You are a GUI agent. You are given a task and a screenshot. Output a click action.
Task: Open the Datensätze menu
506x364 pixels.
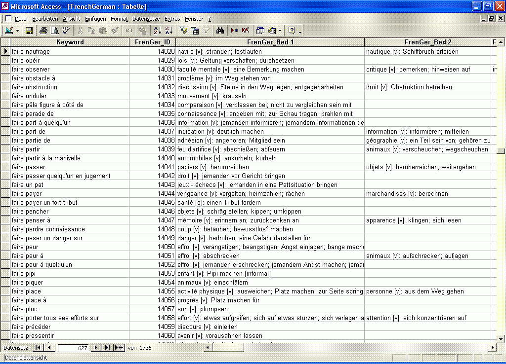click(x=146, y=19)
